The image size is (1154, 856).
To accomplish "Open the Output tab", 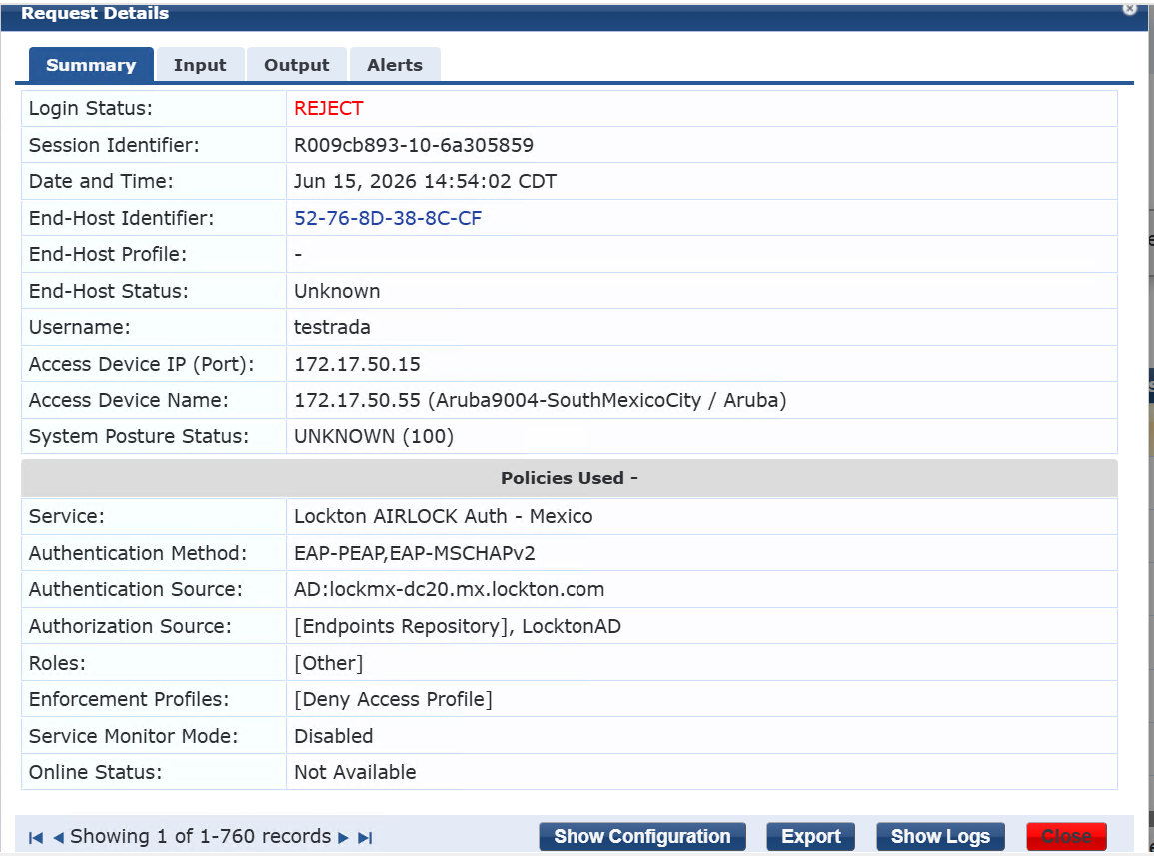I will click(x=297, y=65).
